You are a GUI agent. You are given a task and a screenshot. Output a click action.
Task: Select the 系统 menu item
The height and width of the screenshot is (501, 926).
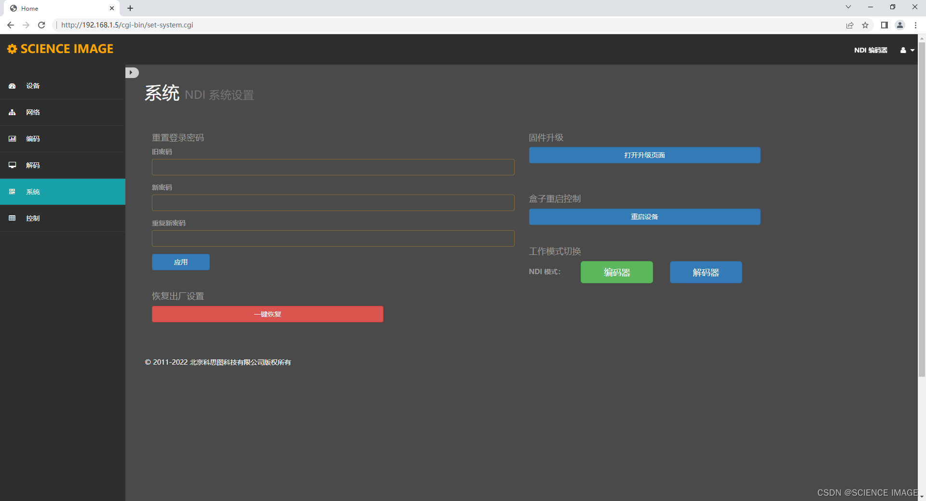coord(63,192)
